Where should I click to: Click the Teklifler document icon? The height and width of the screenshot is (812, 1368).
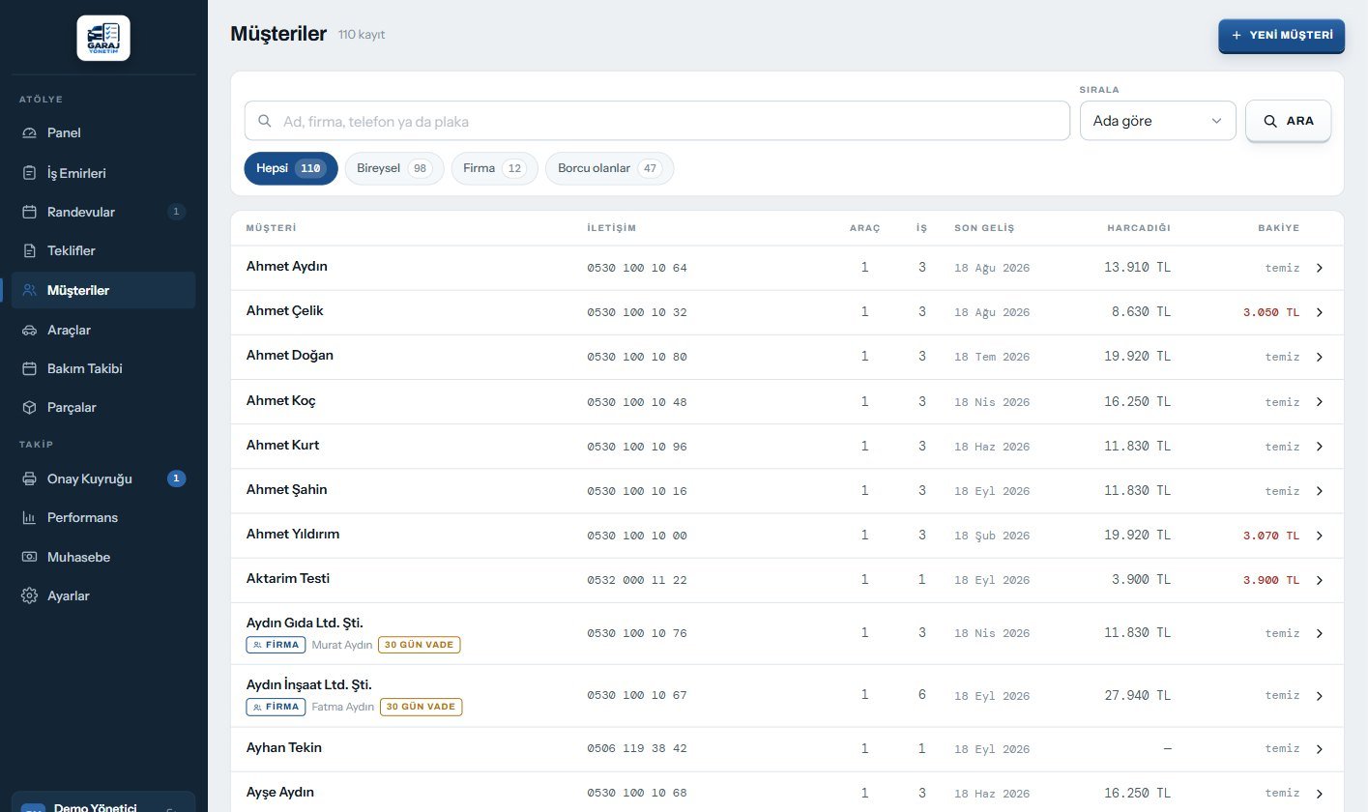29,251
